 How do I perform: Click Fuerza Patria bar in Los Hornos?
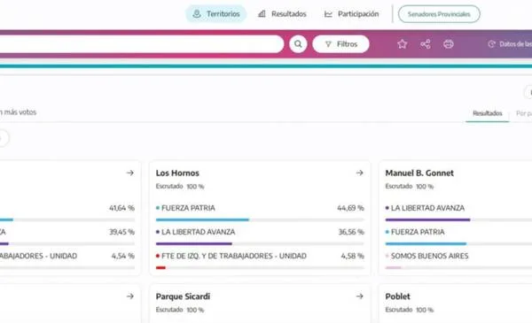202,219
